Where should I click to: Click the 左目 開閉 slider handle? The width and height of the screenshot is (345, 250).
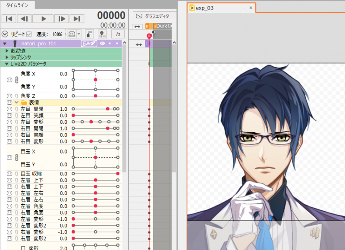click(107, 109)
